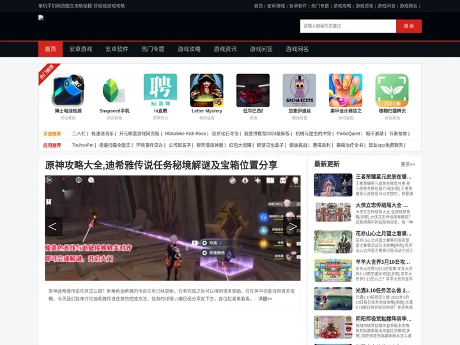Open the 植物扫描辨识 app icon
460x345 pixels.
coord(392,90)
